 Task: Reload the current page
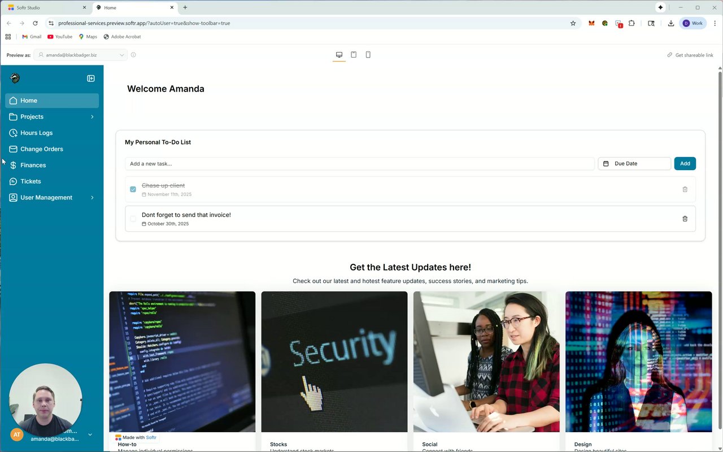tap(35, 23)
